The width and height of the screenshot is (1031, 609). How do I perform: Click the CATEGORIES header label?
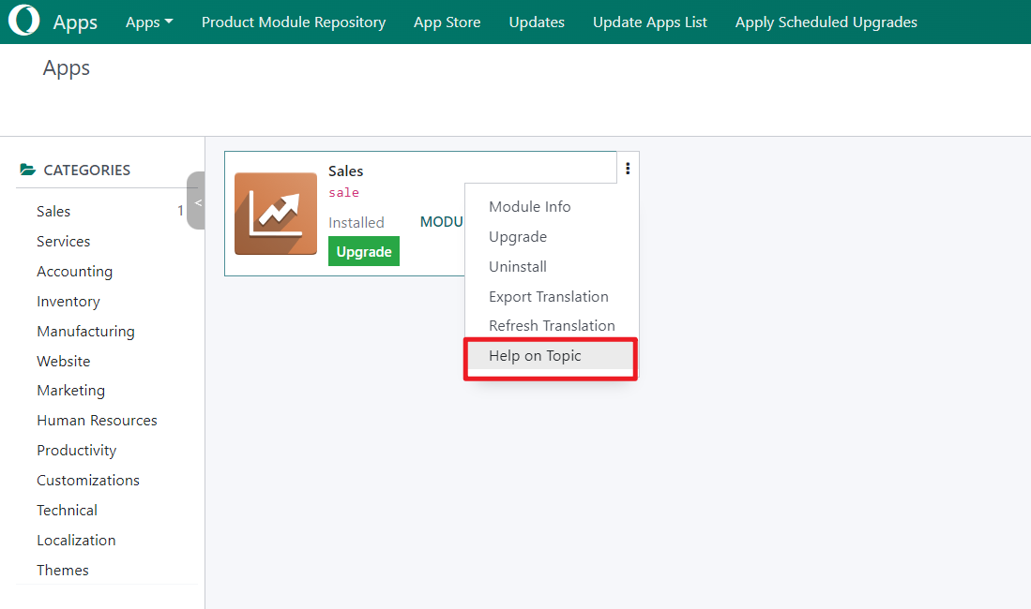[87, 171]
